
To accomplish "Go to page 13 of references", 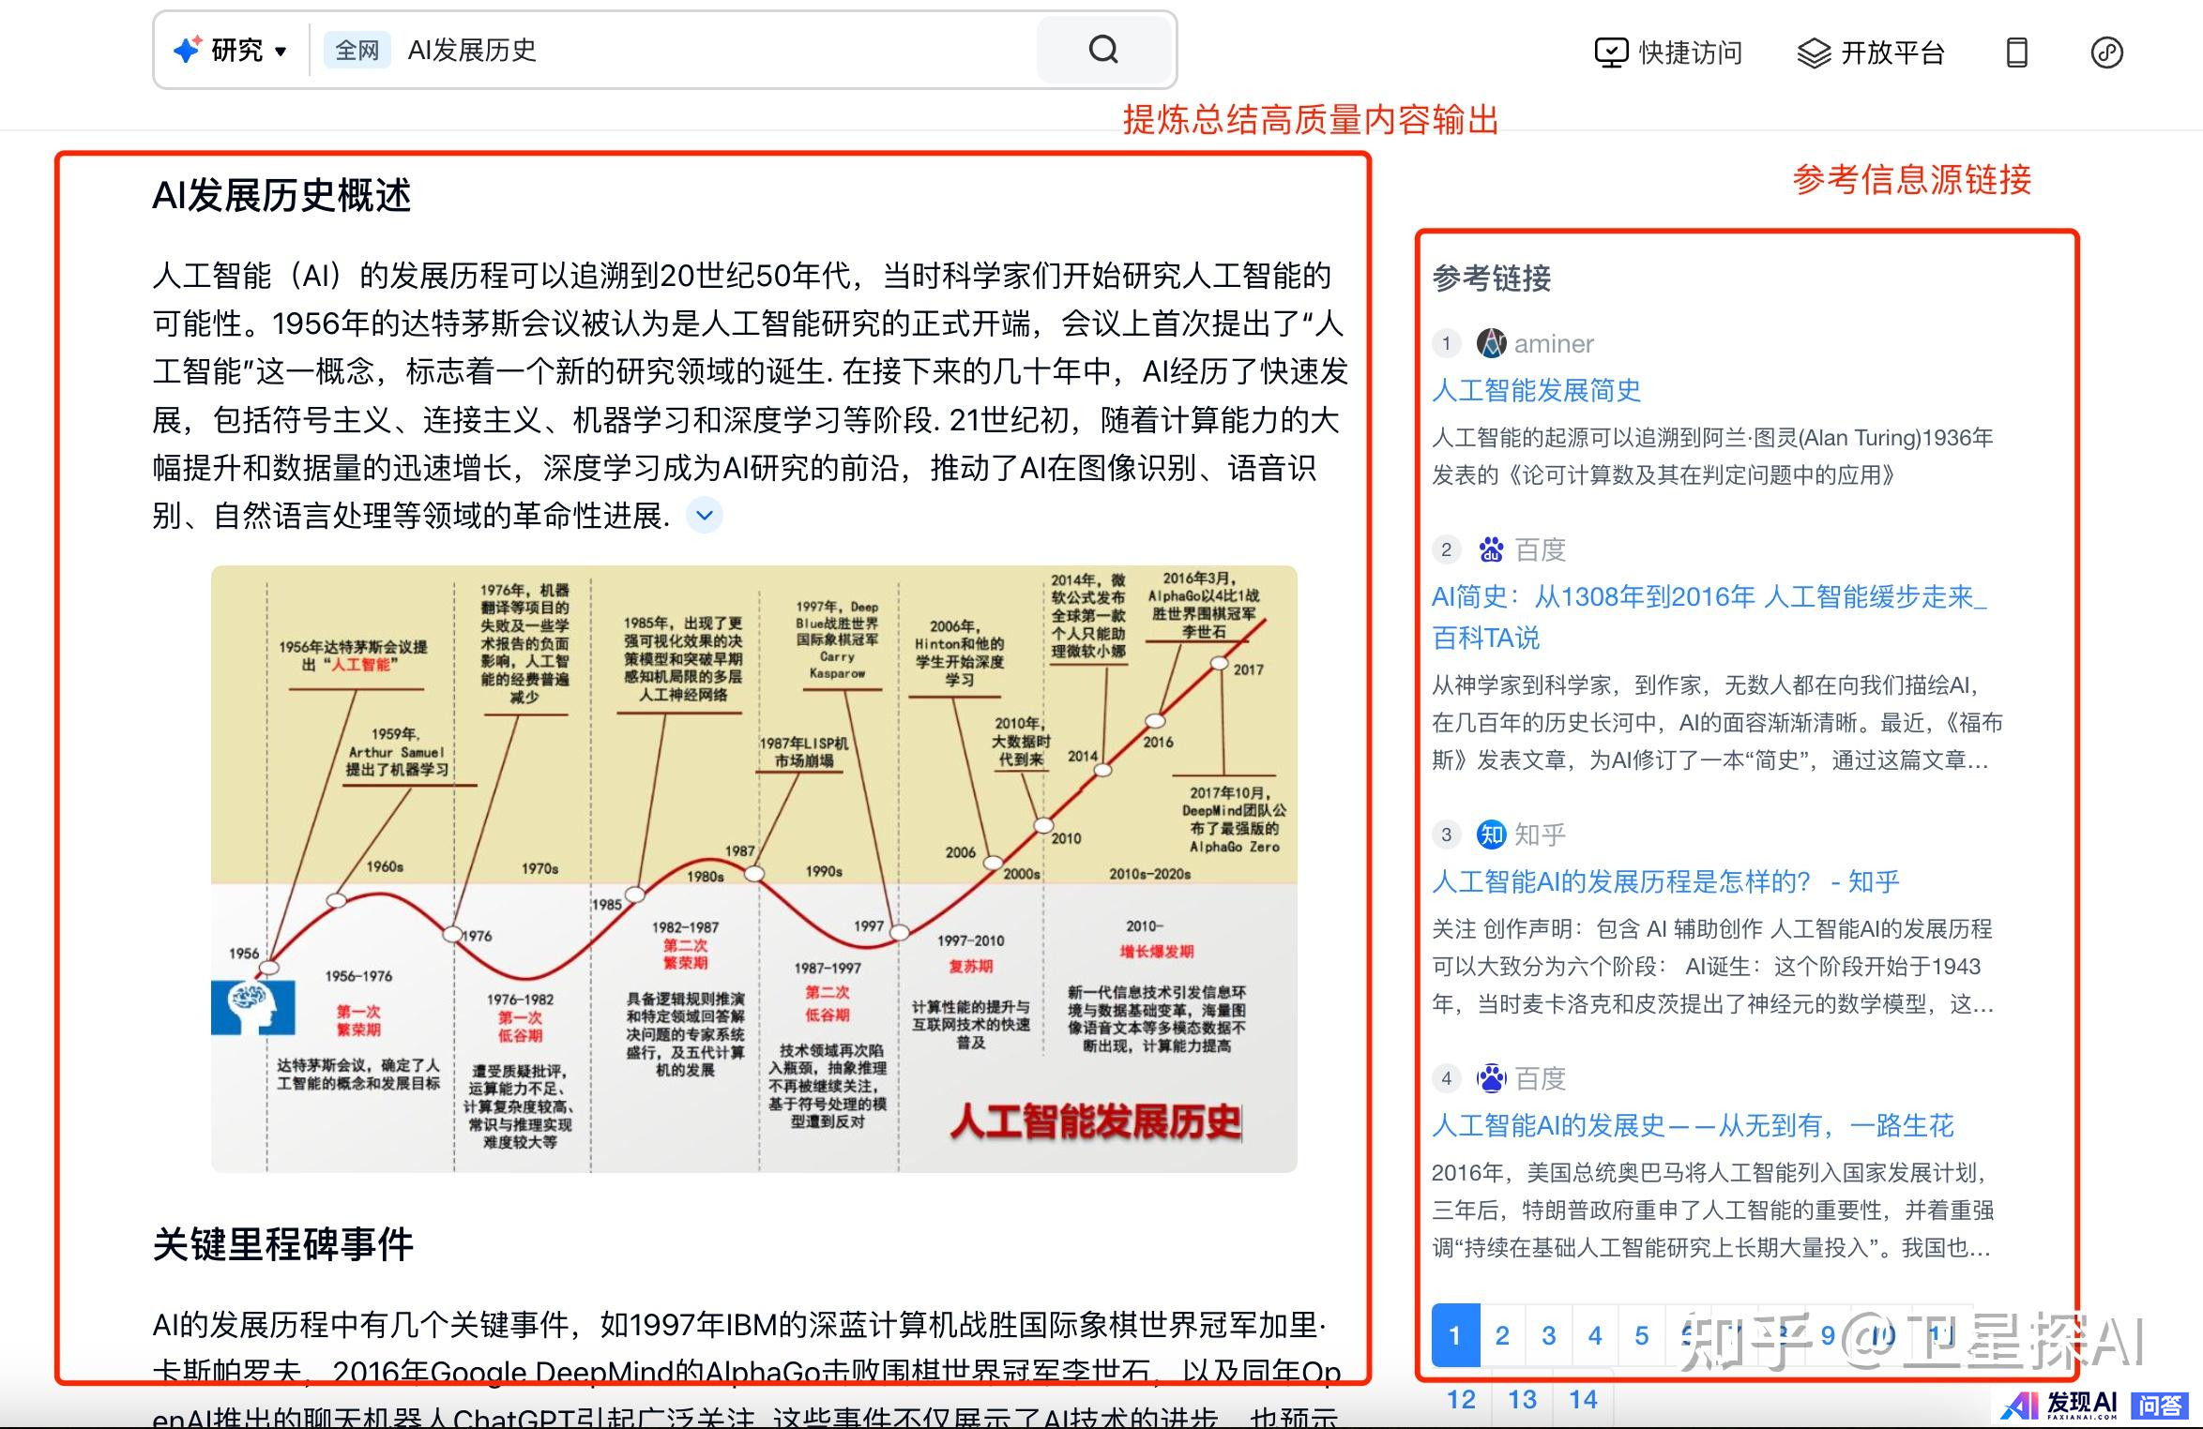I will (1522, 1399).
